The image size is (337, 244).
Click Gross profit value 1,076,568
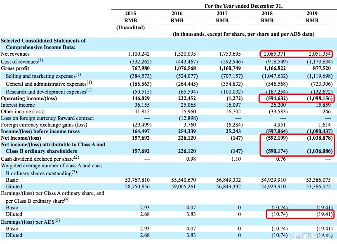click(185, 68)
